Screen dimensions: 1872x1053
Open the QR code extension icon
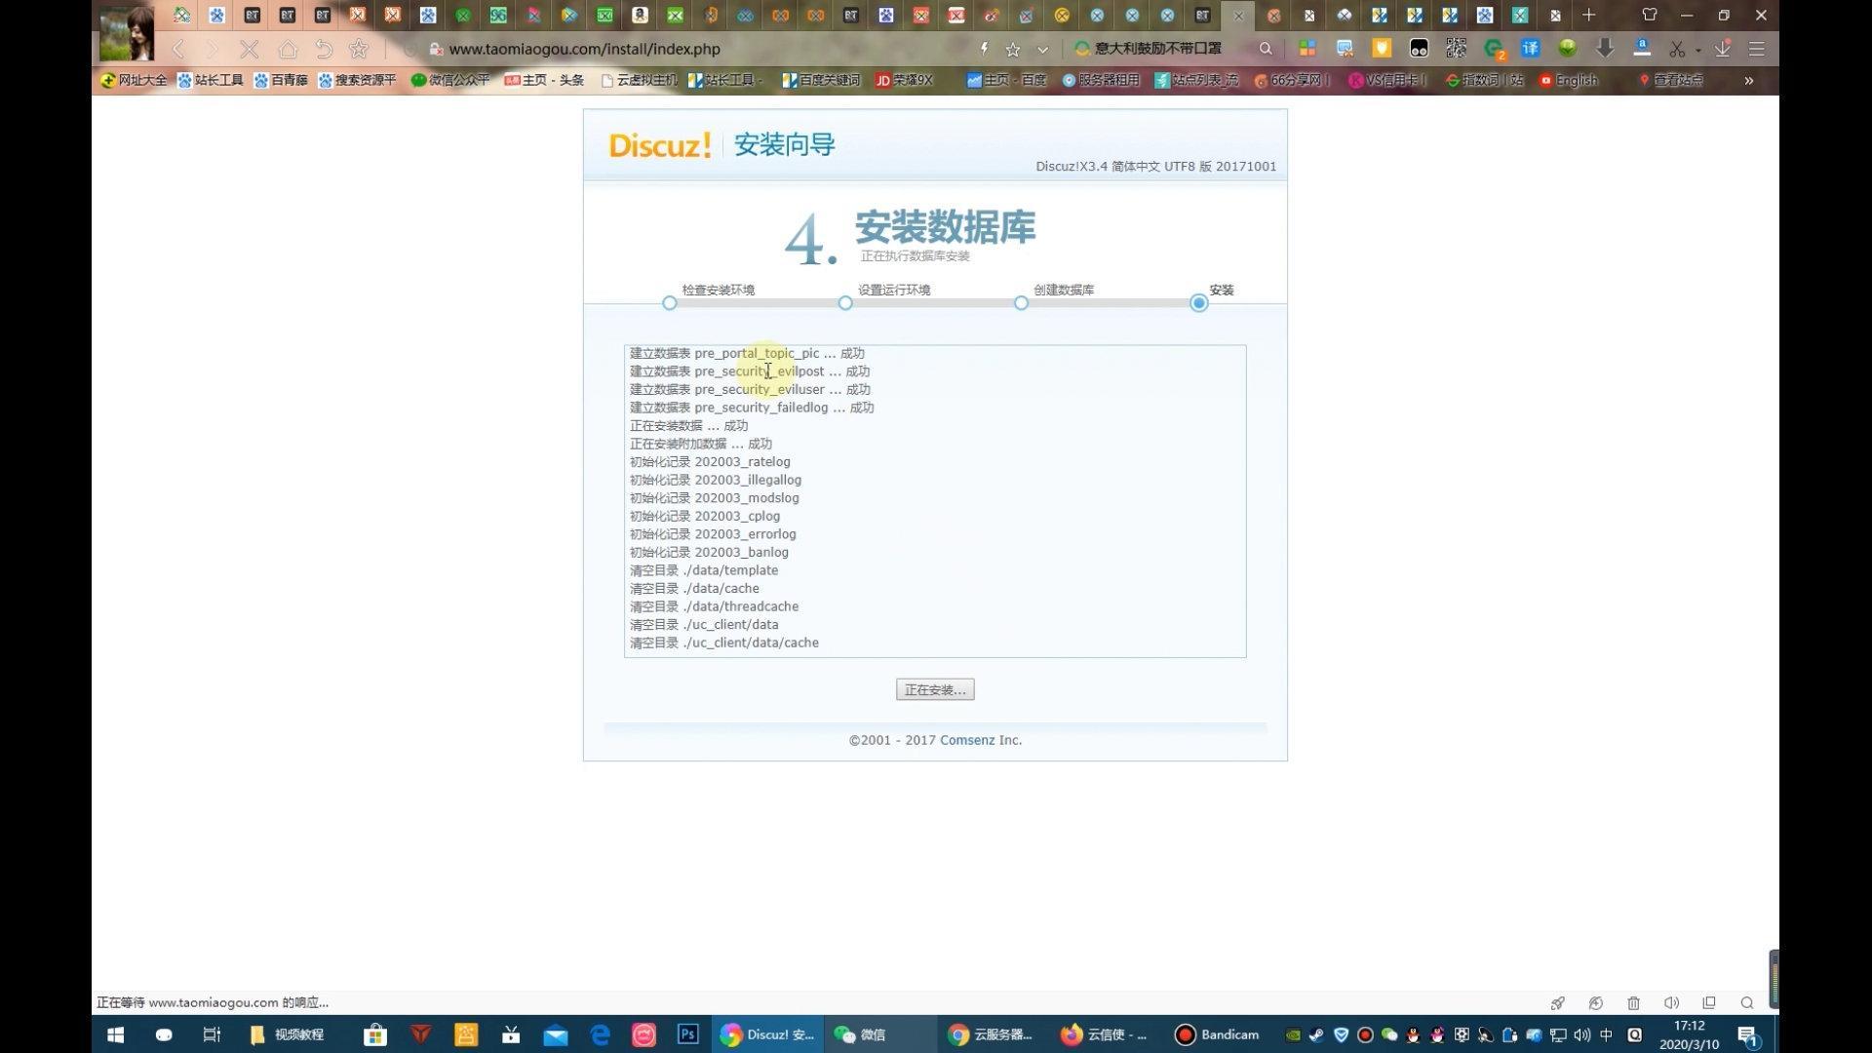coord(1456,49)
